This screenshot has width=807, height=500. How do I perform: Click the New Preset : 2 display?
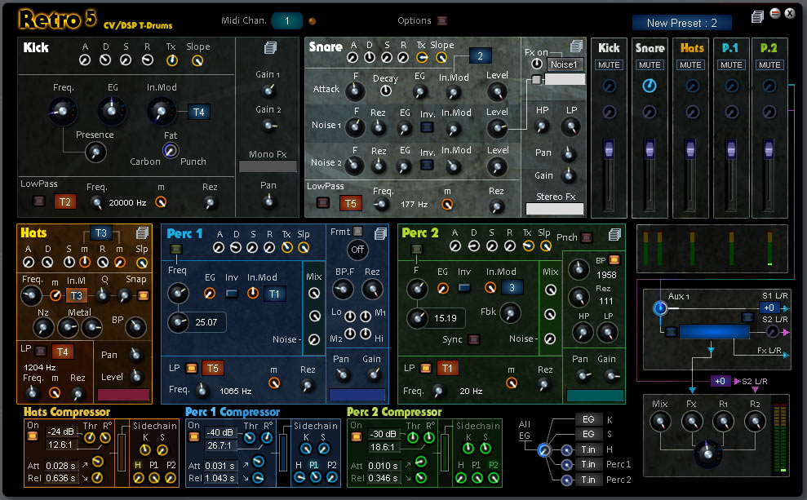(x=681, y=23)
